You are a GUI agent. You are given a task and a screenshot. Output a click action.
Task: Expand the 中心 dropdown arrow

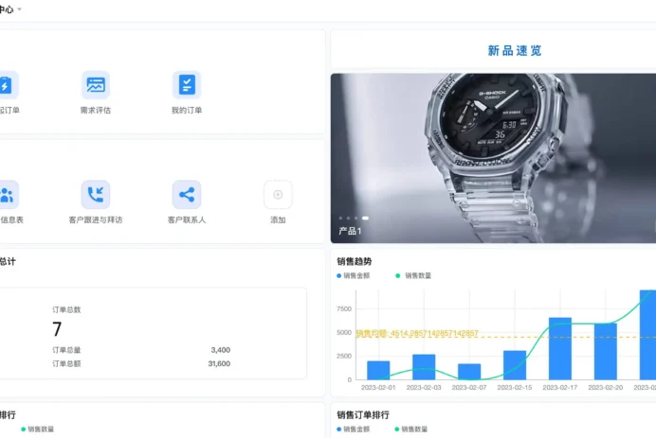19,9
